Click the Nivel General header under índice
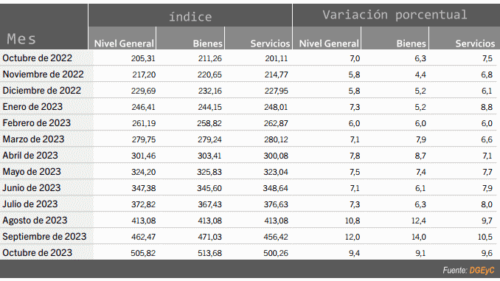 pyautogui.click(x=124, y=44)
